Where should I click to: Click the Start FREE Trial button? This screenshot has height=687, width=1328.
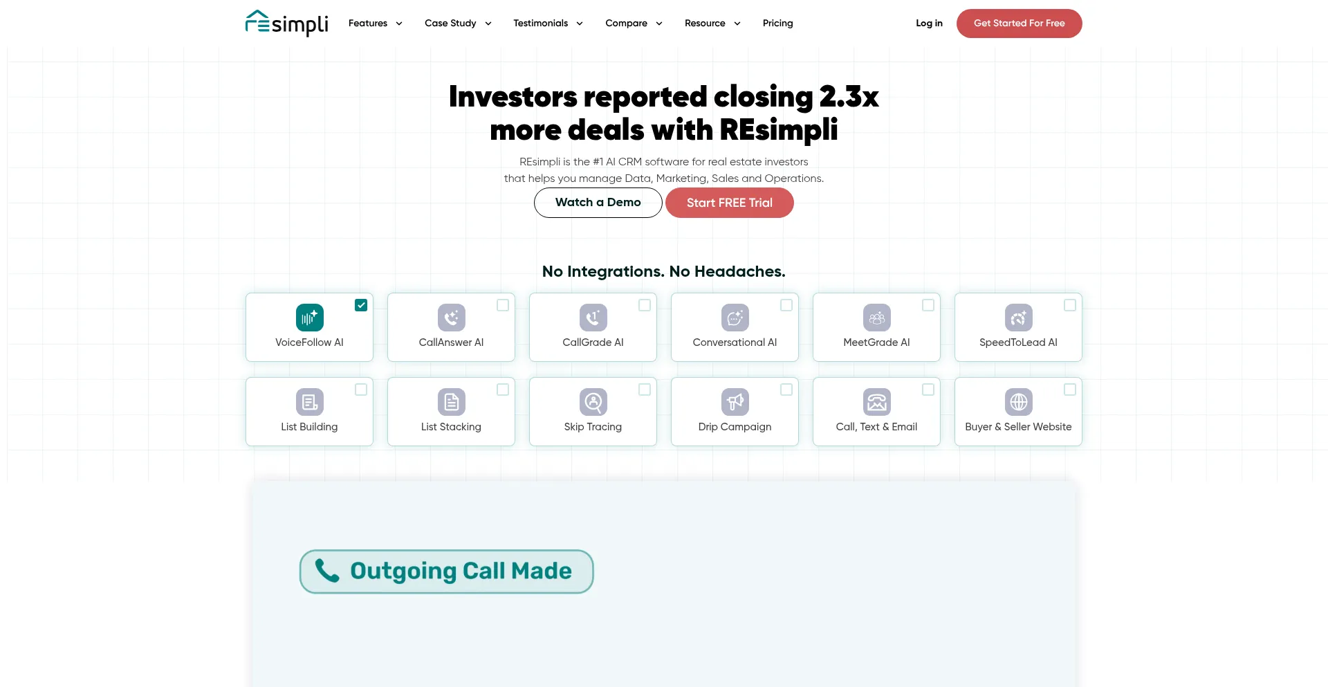[730, 203]
